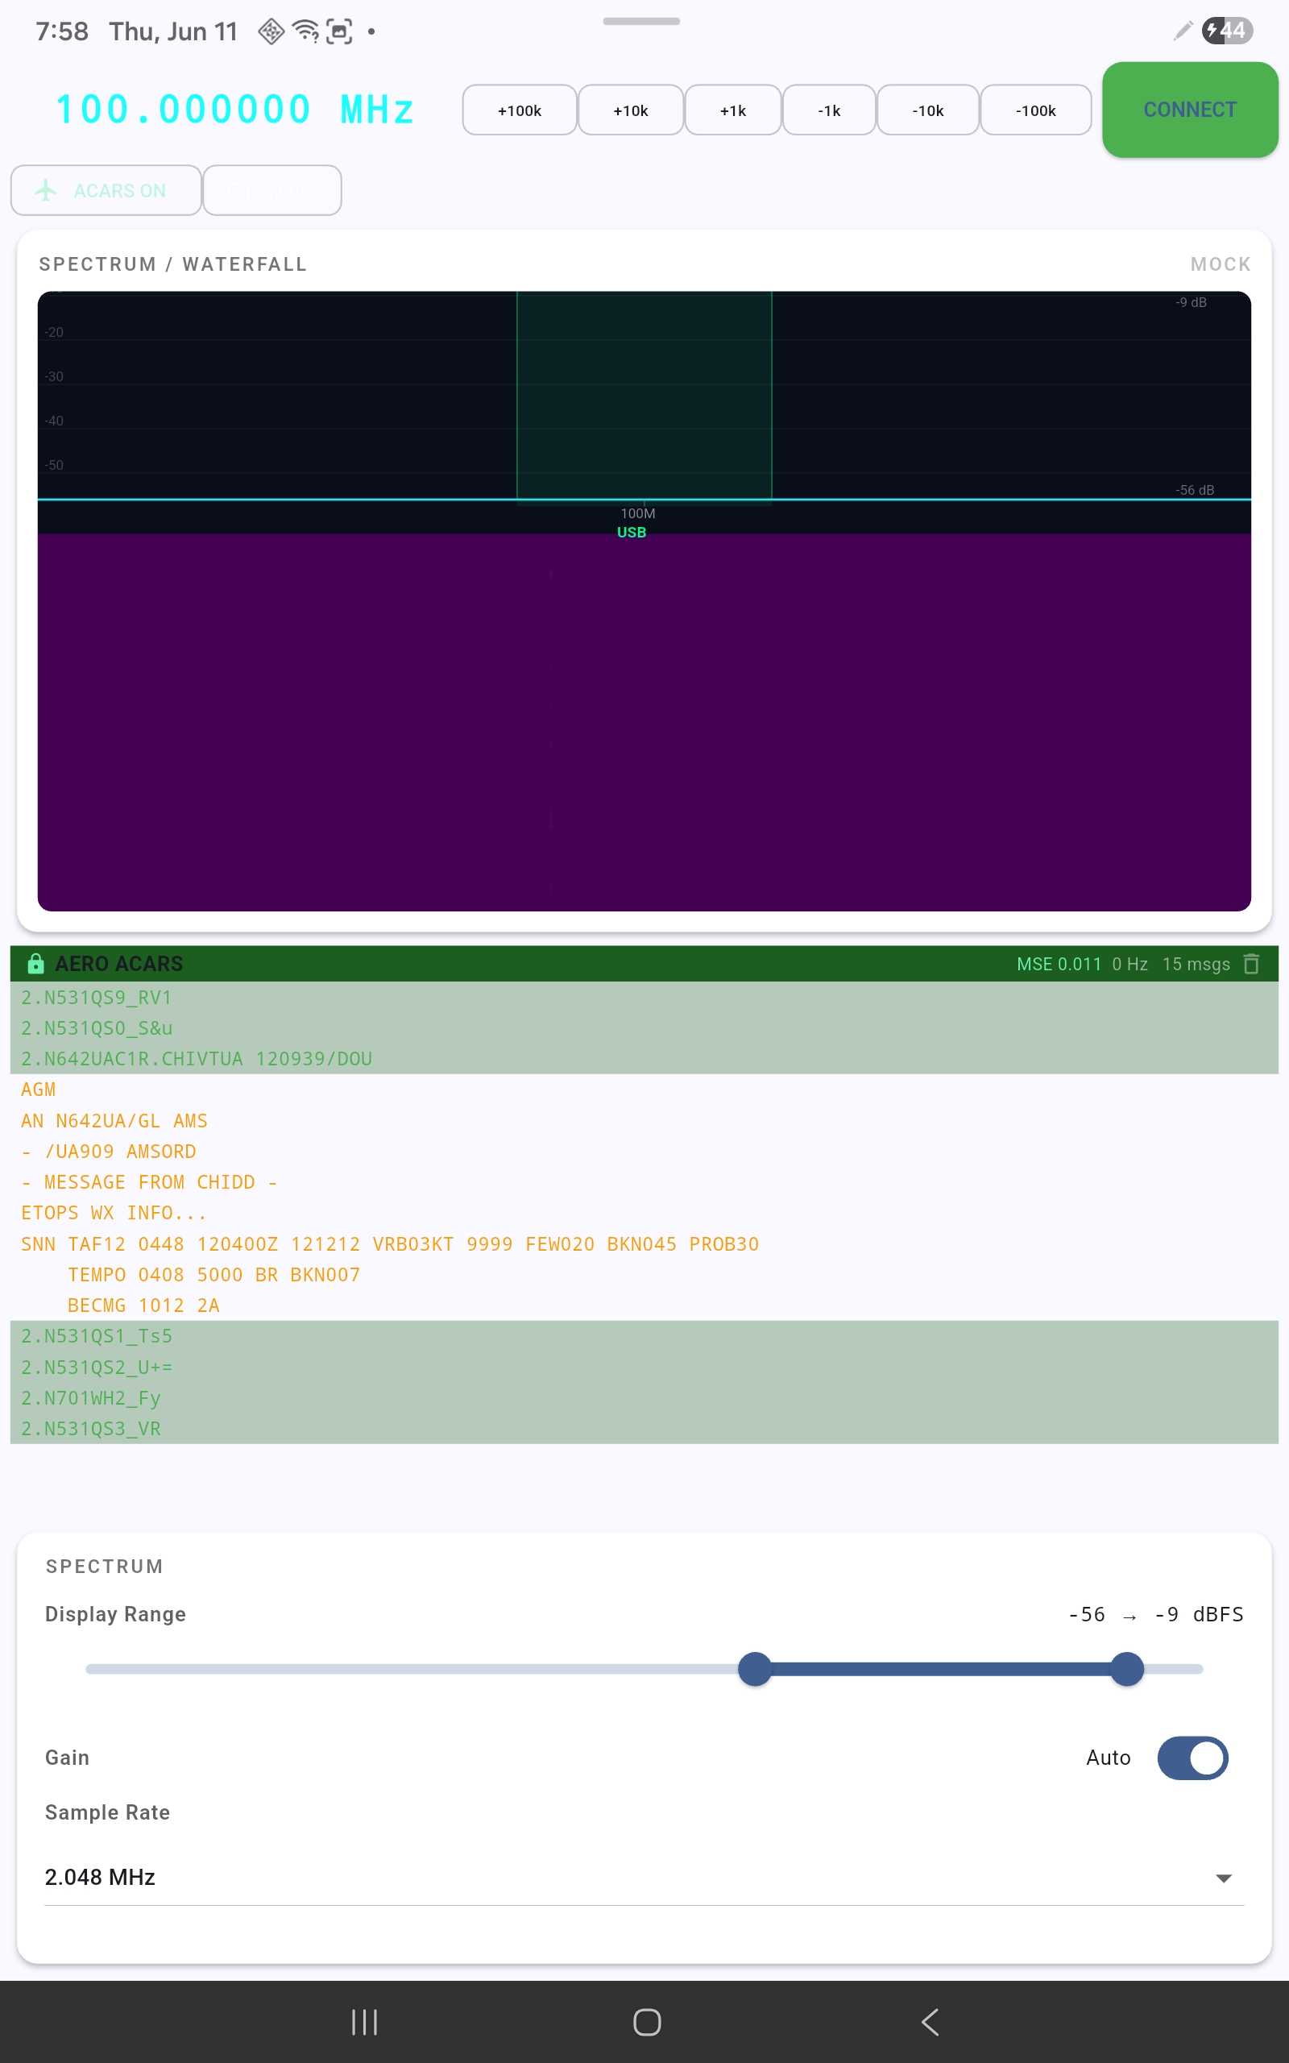This screenshot has height=2063, width=1289.
Task: Click the lower Display Range slider handle
Action: pyautogui.click(x=755, y=1668)
